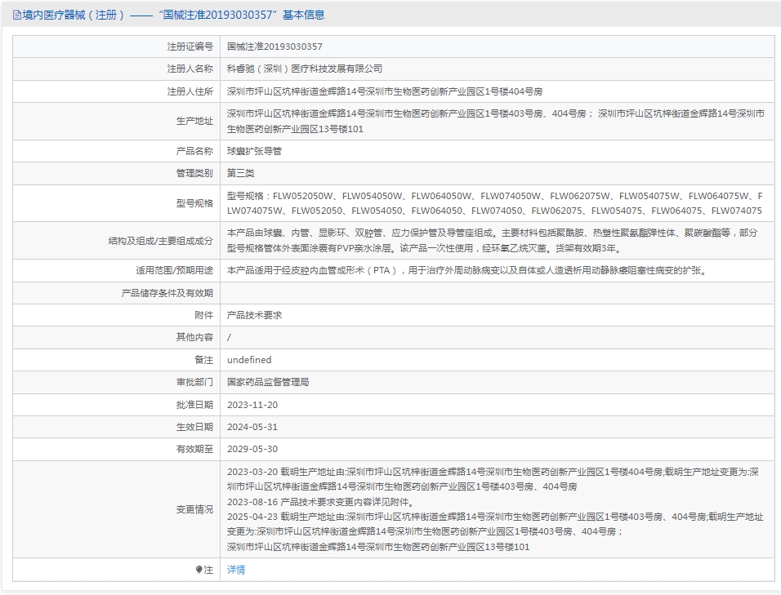This screenshot has width=781, height=595.
Task: Click effective date 2024-05-31
Action: click(x=252, y=427)
